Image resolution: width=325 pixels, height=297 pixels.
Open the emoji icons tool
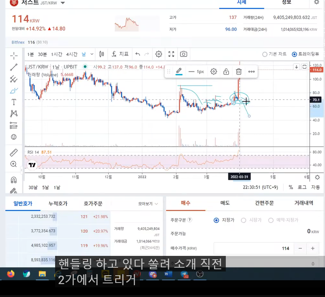coord(14,137)
